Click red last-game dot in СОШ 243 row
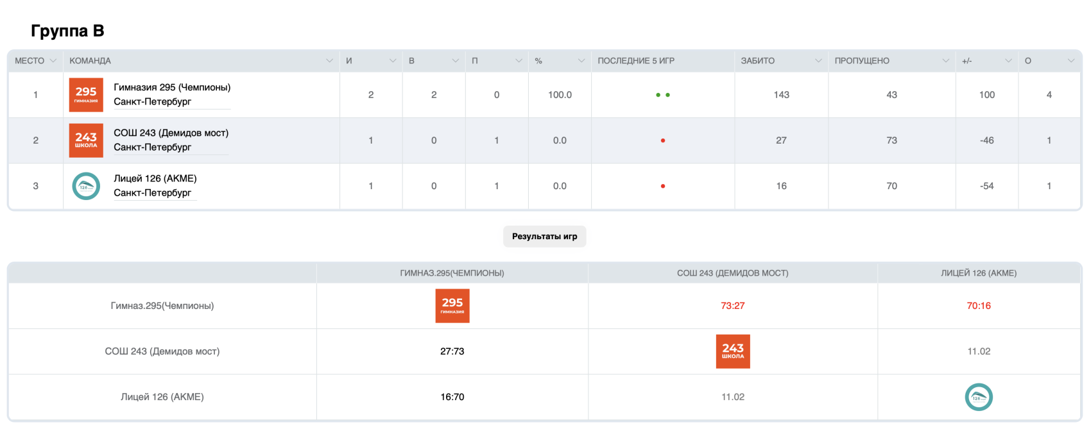The height and width of the screenshot is (443, 1091). click(663, 140)
